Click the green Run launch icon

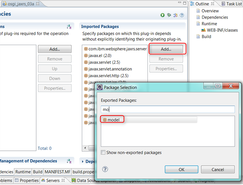[163, 15]
